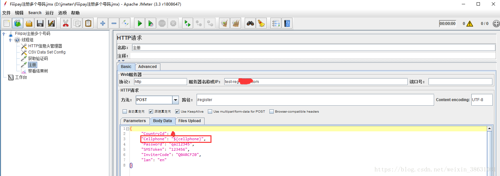This screenshot has height=176, width=500.
Task: Paste element from clipboard
Action: [88, 23]
